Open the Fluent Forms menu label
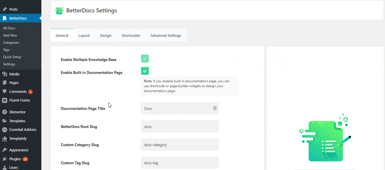This screenshot has width=385, height=170. click(20, 100)
